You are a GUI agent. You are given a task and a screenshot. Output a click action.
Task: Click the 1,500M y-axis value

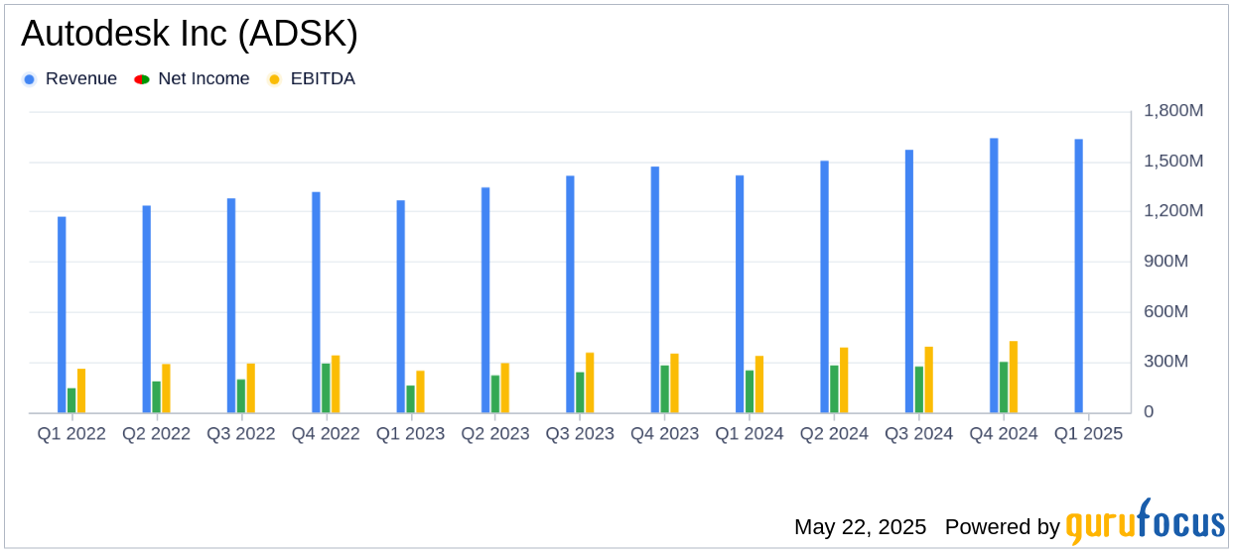tap(1173, 162)
